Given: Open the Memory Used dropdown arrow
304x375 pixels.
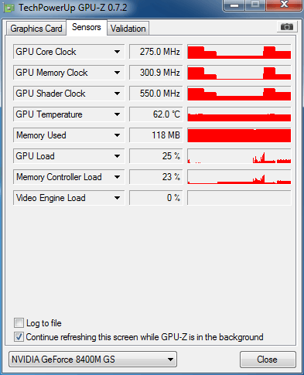Looking at the screenshot, I should tap(117, 135).
